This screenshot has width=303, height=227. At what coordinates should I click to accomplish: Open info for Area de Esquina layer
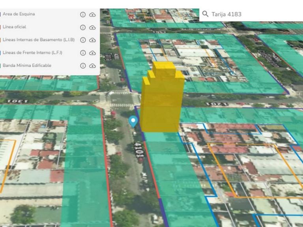pos(83,15)
